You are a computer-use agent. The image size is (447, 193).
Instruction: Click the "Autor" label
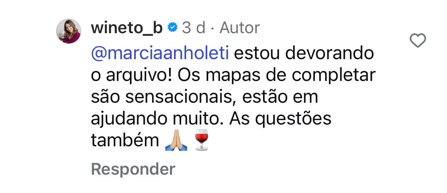pyautogui.click(x=240, y=28)
